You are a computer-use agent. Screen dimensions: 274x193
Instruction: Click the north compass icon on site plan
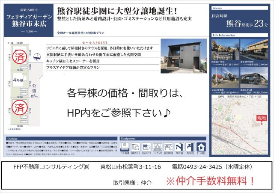click(37, 57)
